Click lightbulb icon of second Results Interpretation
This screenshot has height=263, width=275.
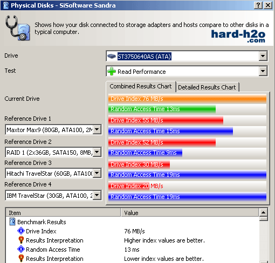[21, 259]
